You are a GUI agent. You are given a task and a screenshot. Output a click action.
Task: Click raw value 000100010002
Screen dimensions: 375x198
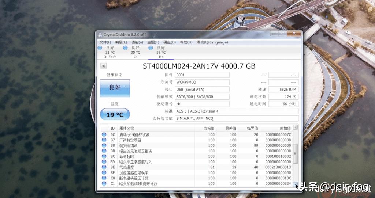click(x=278, y=156)
